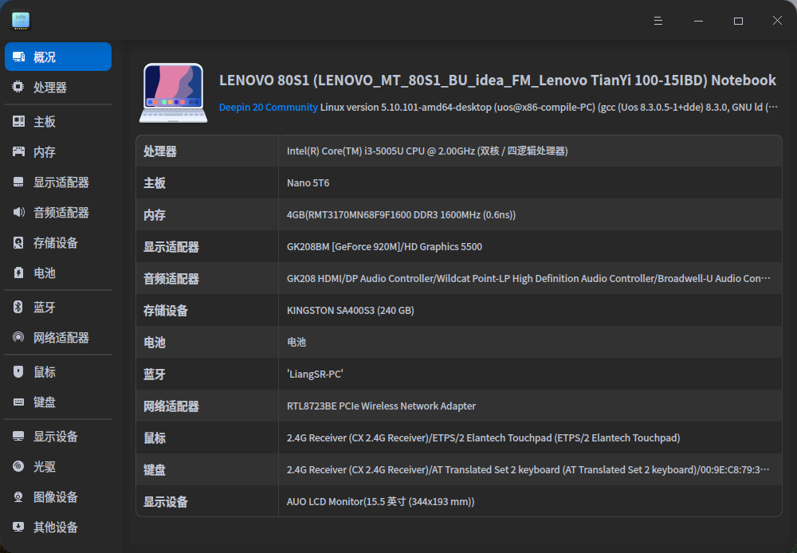This screenshot has height=553, width=797.
Task: Click the 鼠标 mouse icon in sidebar
Action: [x=18, y=371]
